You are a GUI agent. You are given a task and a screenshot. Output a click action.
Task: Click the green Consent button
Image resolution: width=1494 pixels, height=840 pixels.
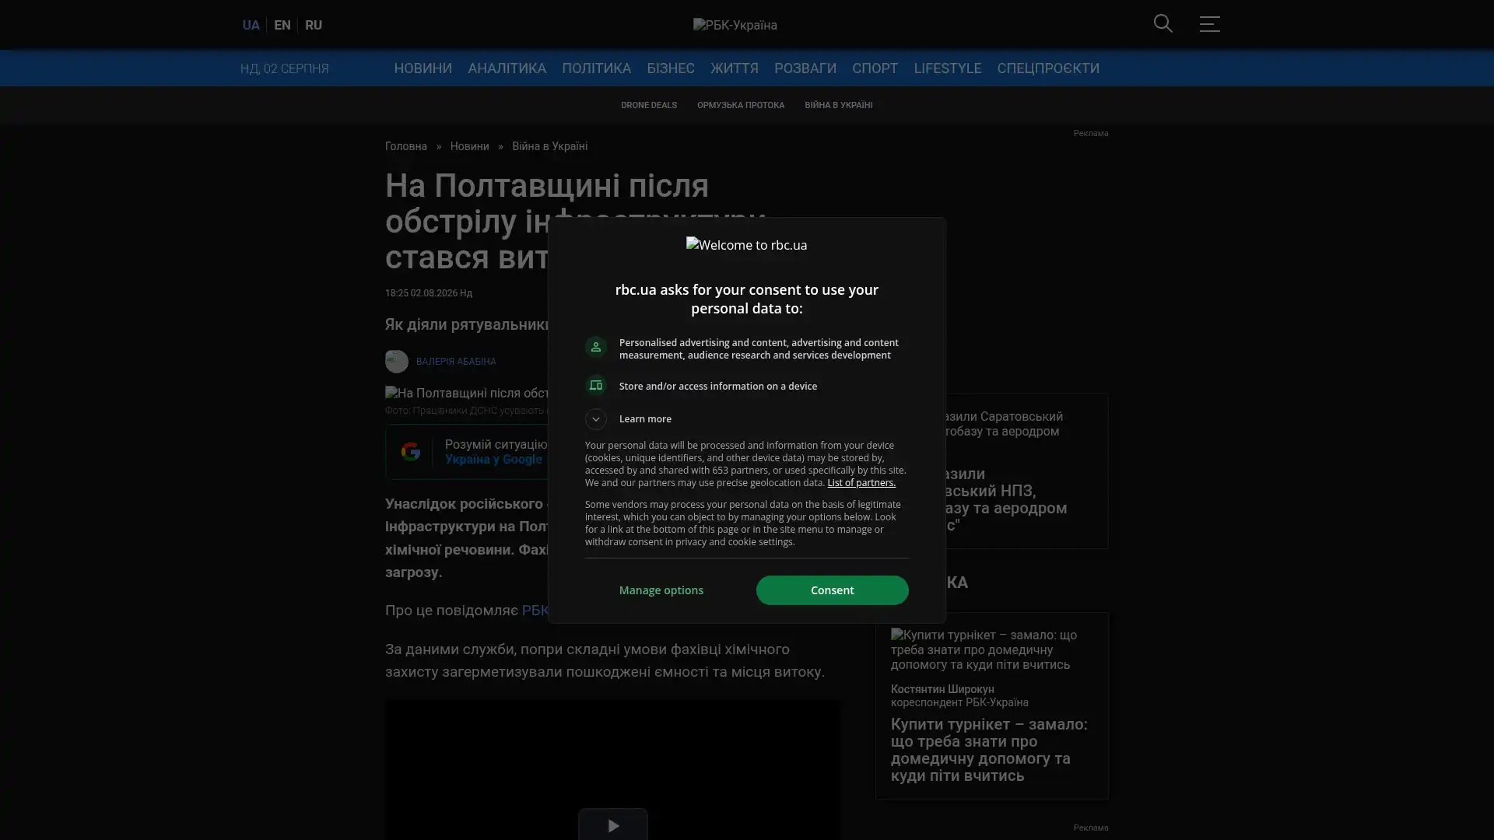pyautogui.click(x=832, y=590)
